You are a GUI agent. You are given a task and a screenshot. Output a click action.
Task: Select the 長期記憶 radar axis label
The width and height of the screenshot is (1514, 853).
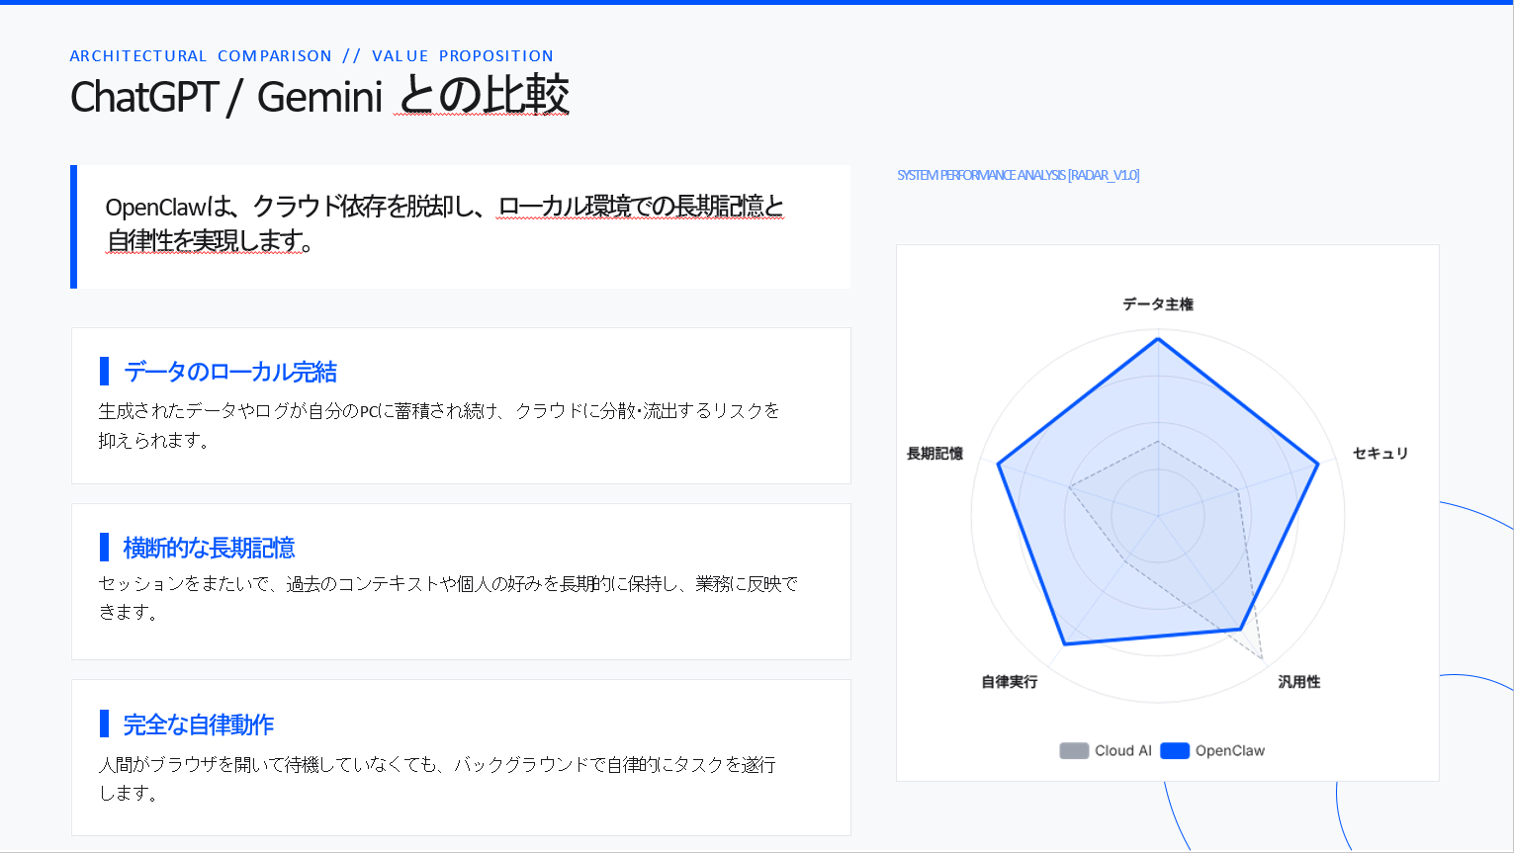coord(935,454)
